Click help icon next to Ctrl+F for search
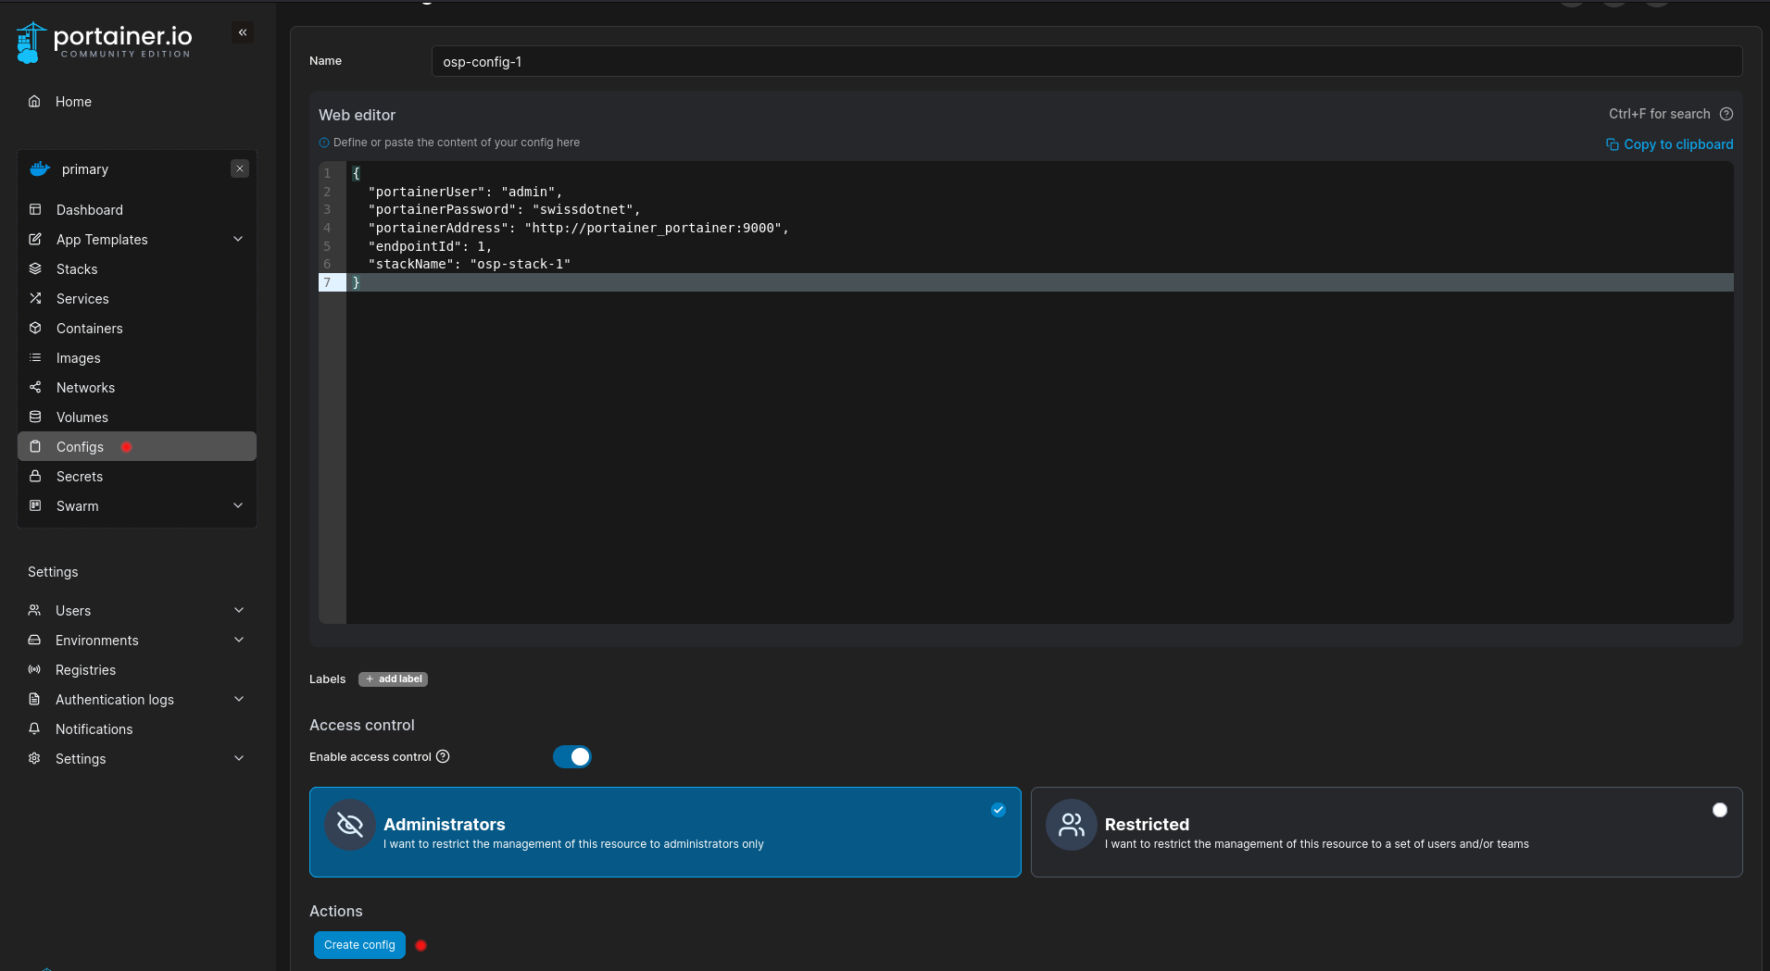 1726,114
